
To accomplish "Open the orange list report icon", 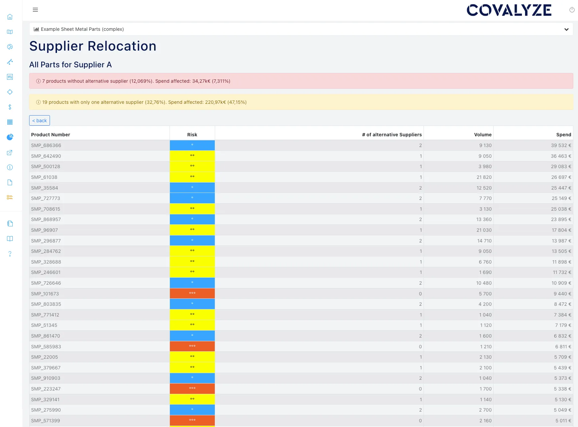I will point(10,197).
